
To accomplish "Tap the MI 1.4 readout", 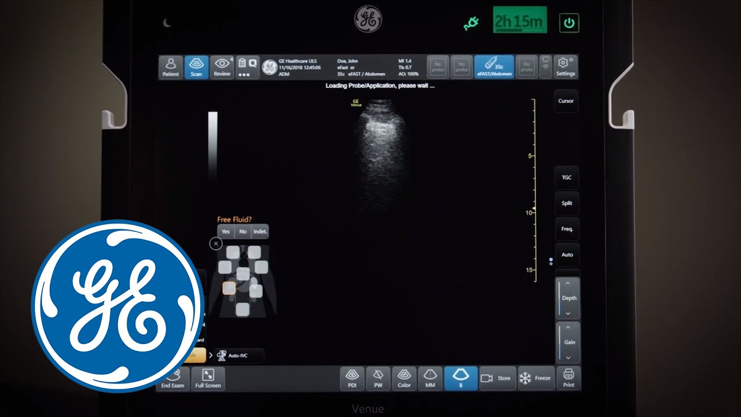I will [405, 60].
